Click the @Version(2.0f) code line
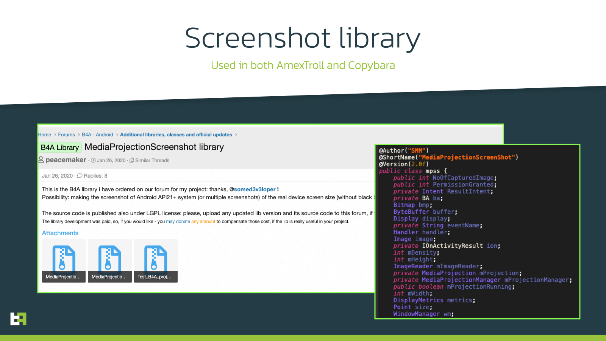This screenshot has height=341, width=606. (x=404, y=164)
